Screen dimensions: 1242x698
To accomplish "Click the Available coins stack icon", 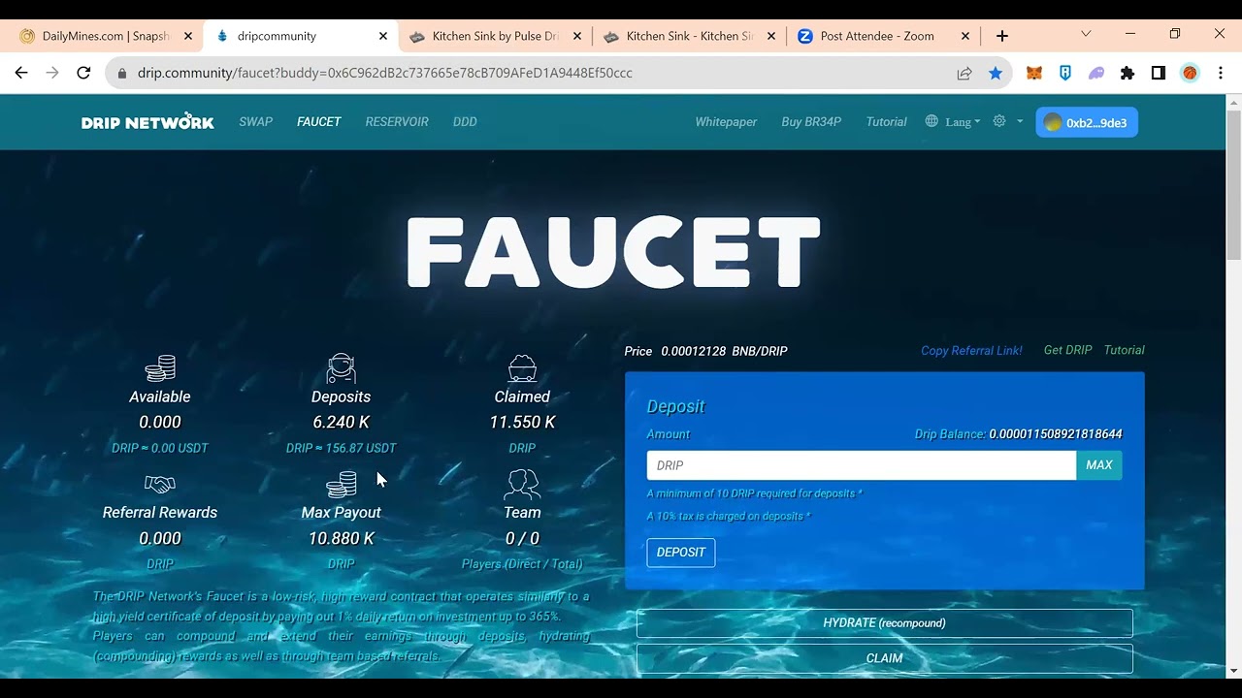I will [x=160, y=368].
